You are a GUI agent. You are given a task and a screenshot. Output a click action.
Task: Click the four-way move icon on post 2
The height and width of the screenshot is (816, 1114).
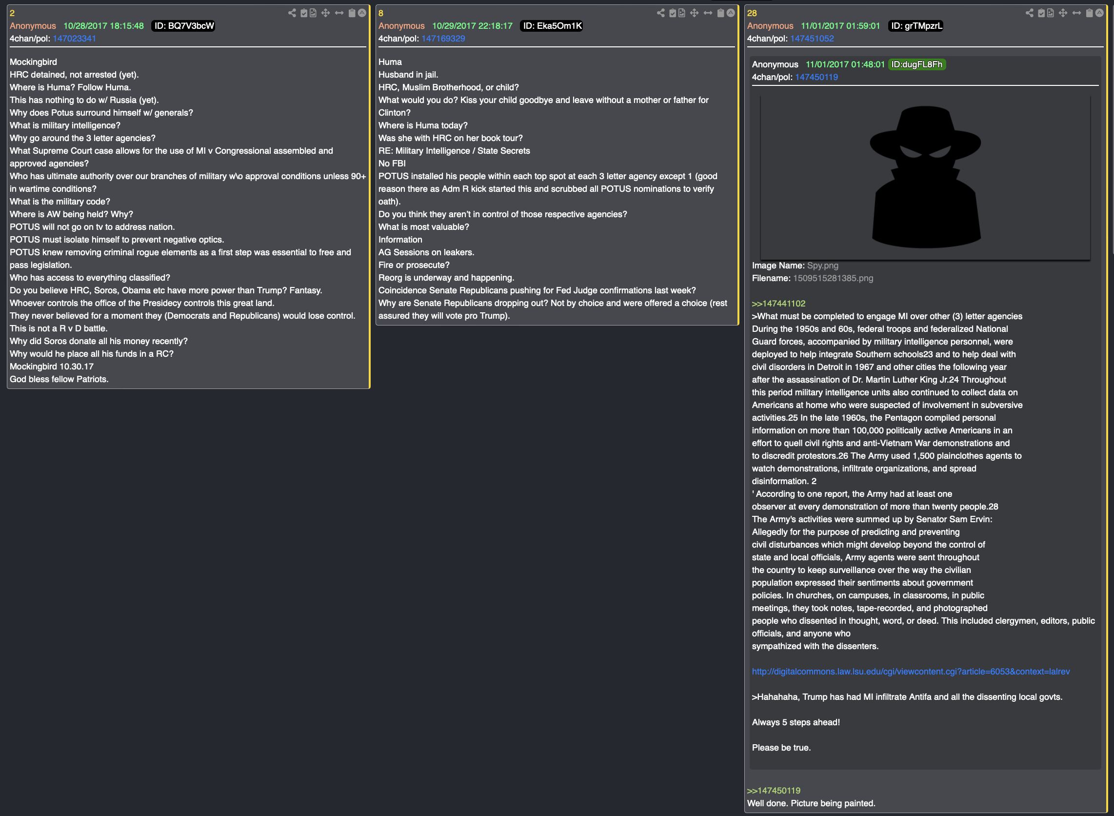click(x=325, y=13)
